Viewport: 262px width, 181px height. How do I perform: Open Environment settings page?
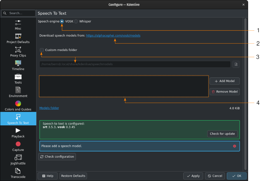coord(18,92)
